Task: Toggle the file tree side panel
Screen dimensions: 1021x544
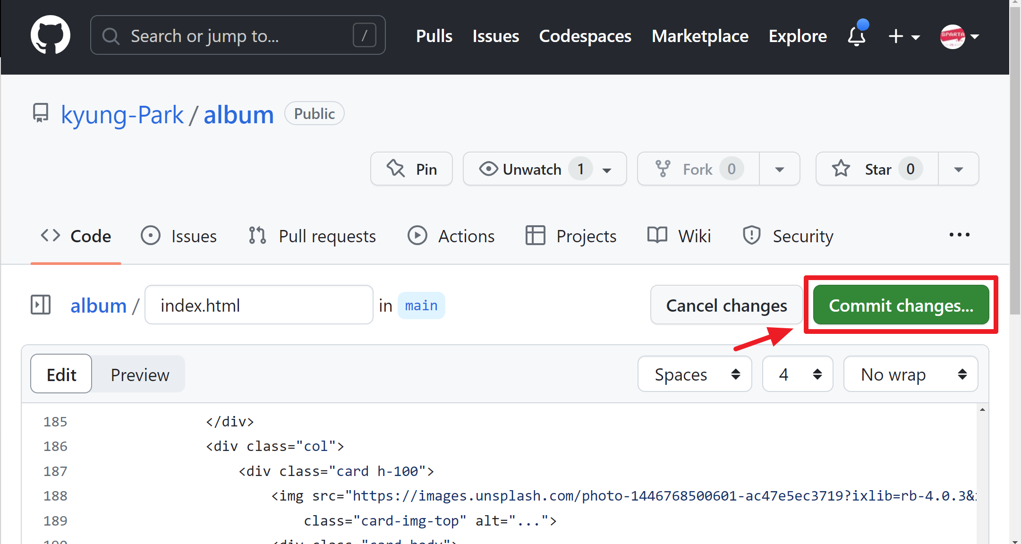Action: (x=41, y=305)
